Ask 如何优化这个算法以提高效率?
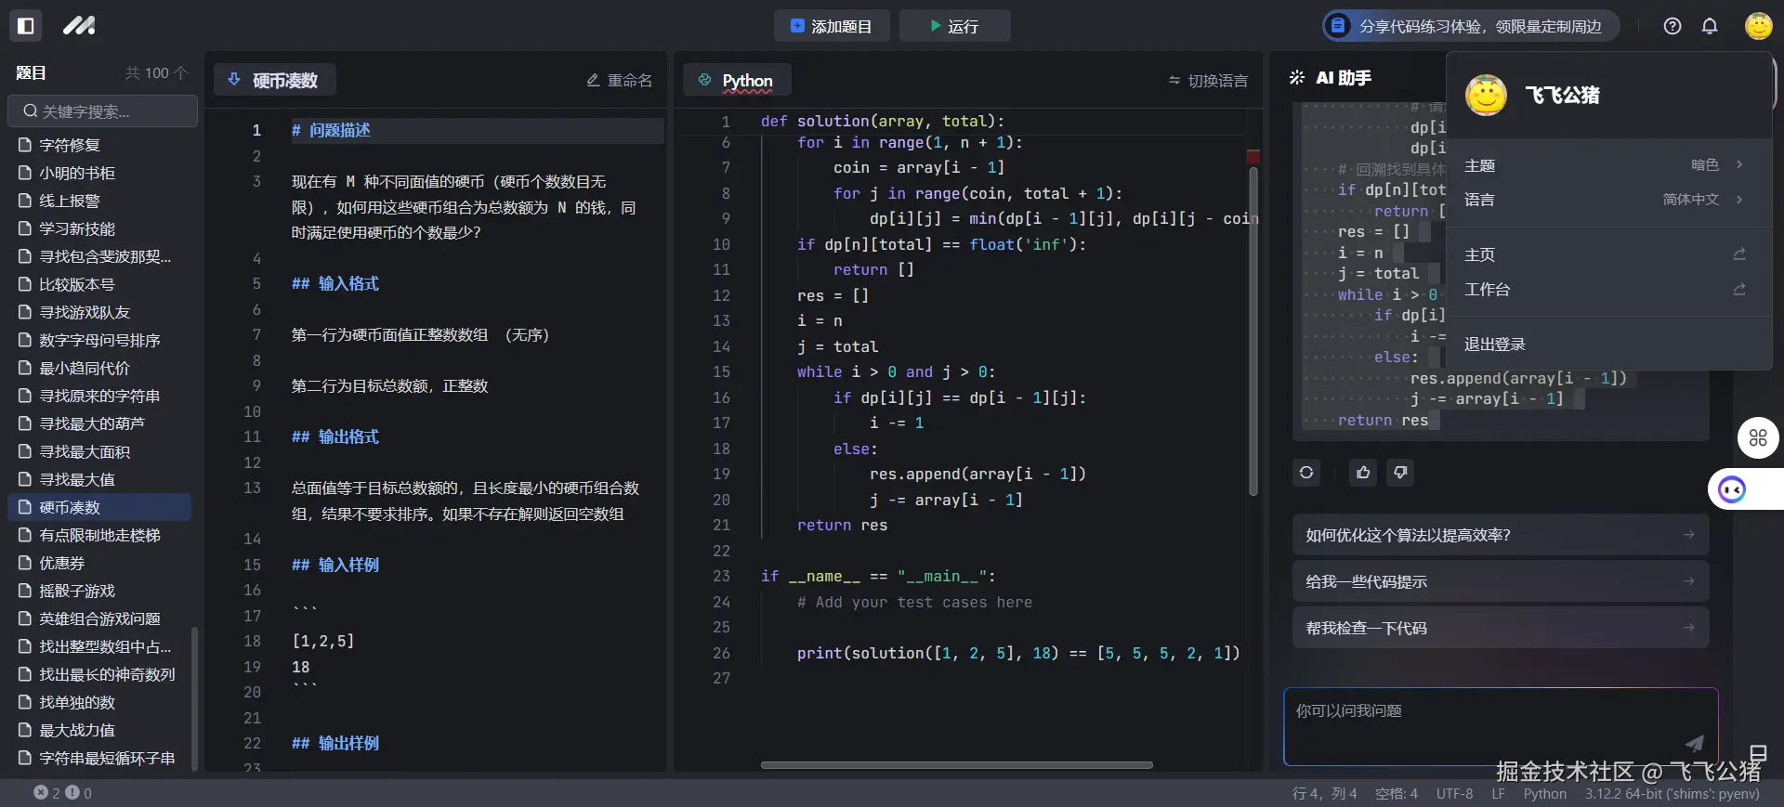The height and width of the screenshot is (807, 1784). pos(1501,535)
